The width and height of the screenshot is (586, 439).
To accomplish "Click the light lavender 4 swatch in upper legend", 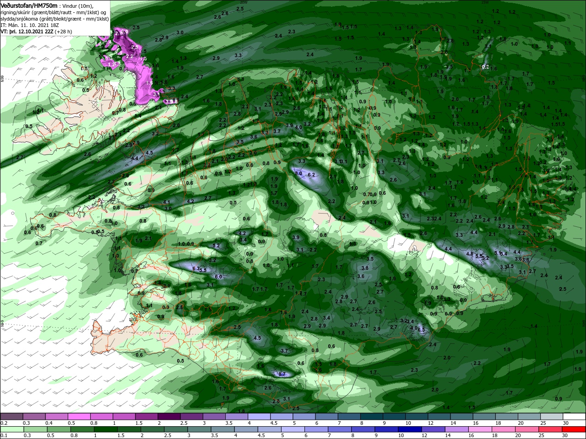I will pos(259,417).
